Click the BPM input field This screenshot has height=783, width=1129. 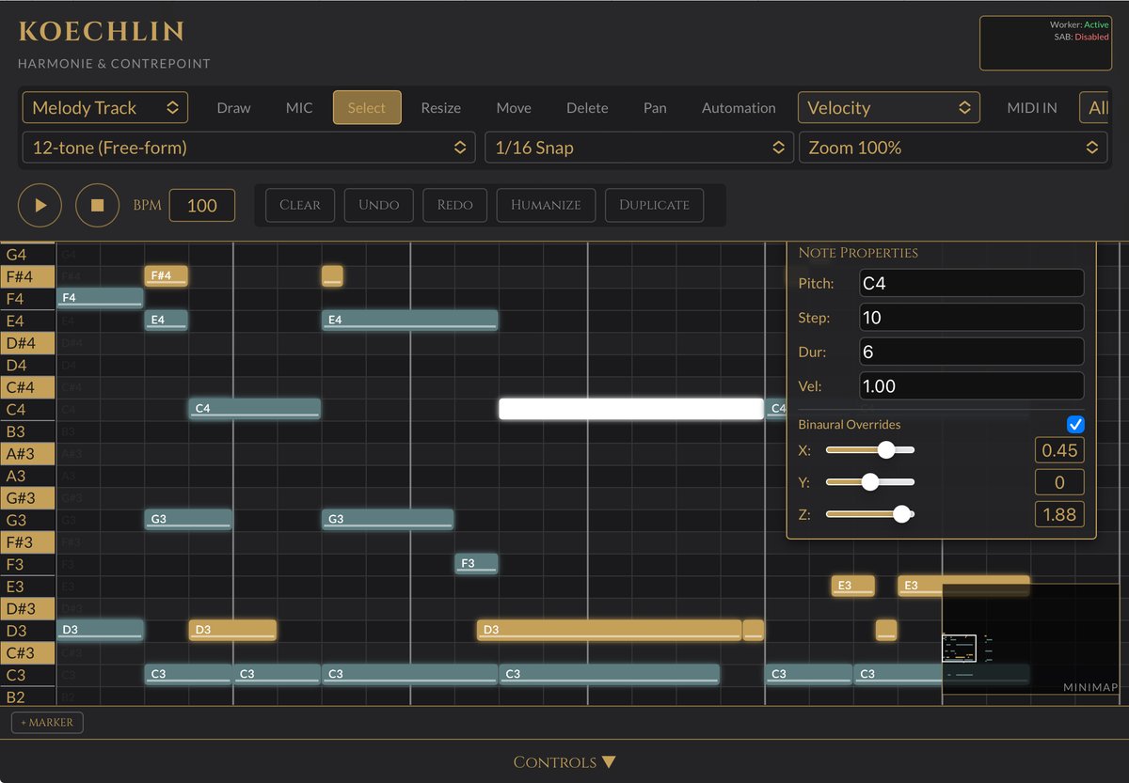coord(202,205)
